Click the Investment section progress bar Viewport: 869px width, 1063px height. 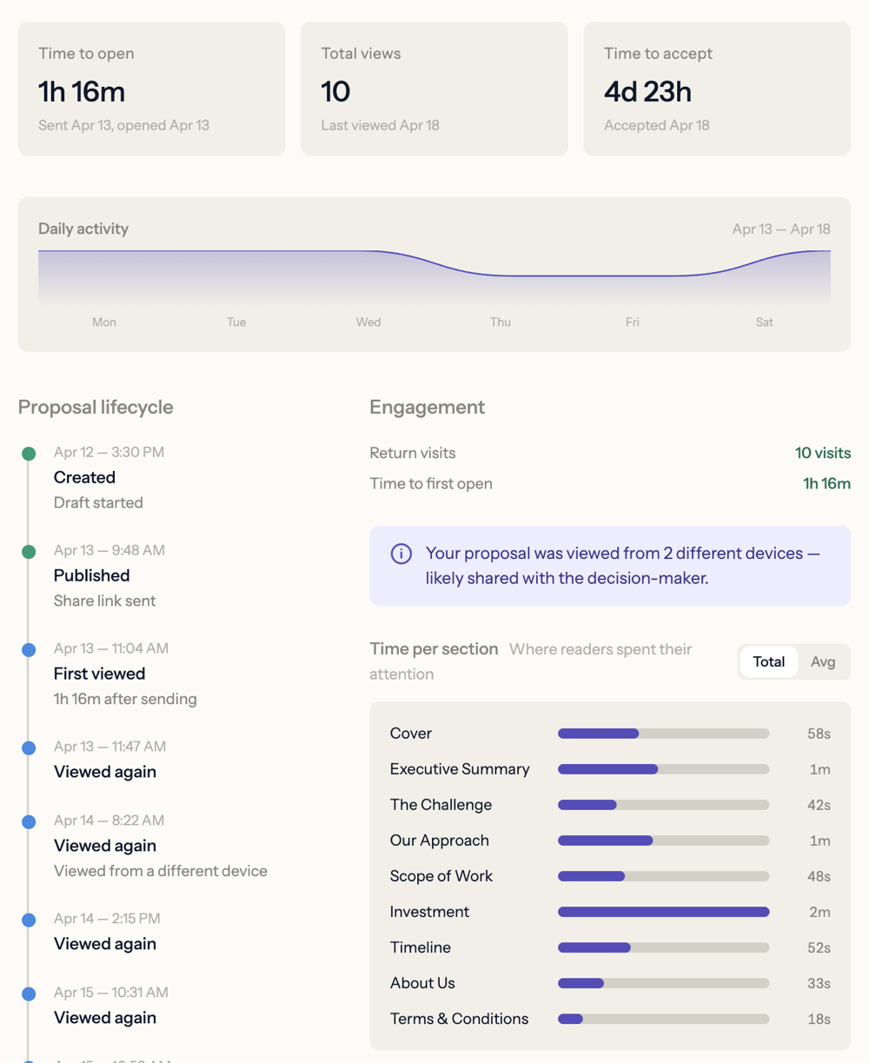(x=663, y=912)
